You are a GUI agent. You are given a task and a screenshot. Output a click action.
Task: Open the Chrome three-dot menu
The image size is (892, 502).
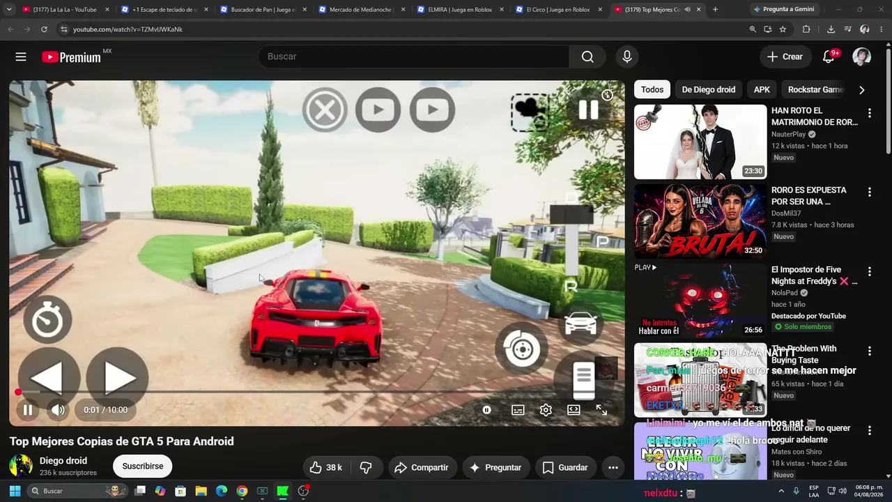tap(882, 29)
